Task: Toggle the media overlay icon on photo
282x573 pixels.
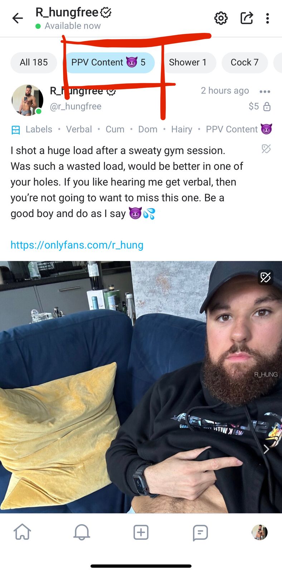Action: tap(266, 277)
